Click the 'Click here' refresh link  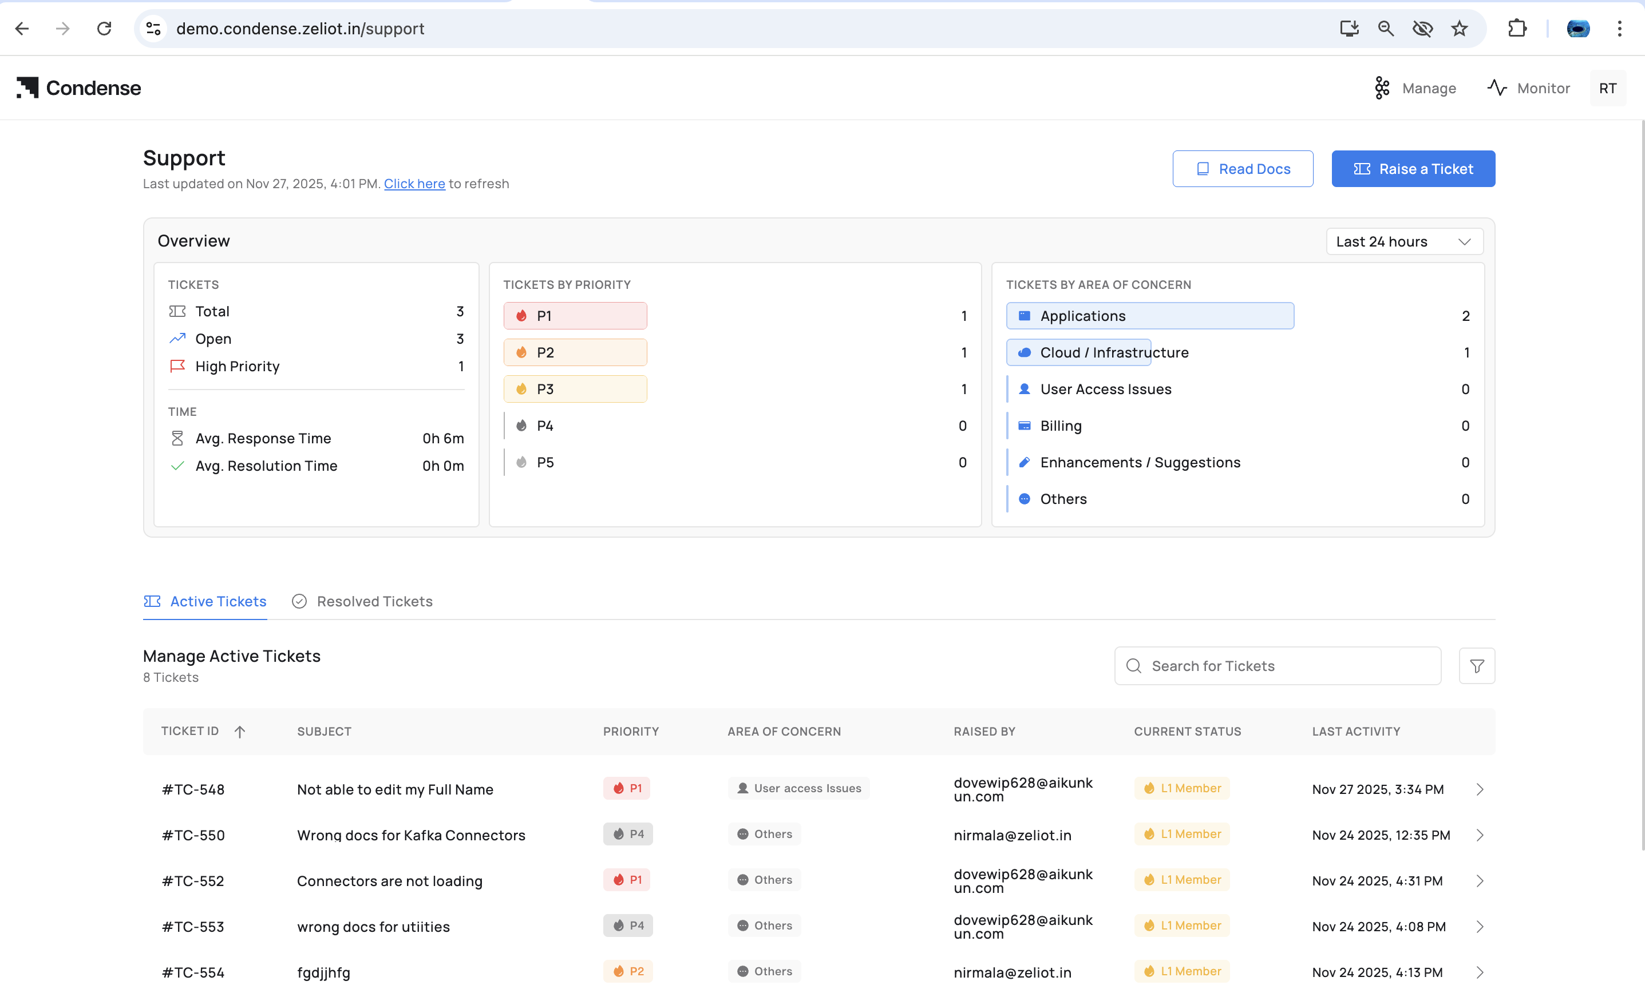point(414,184)
